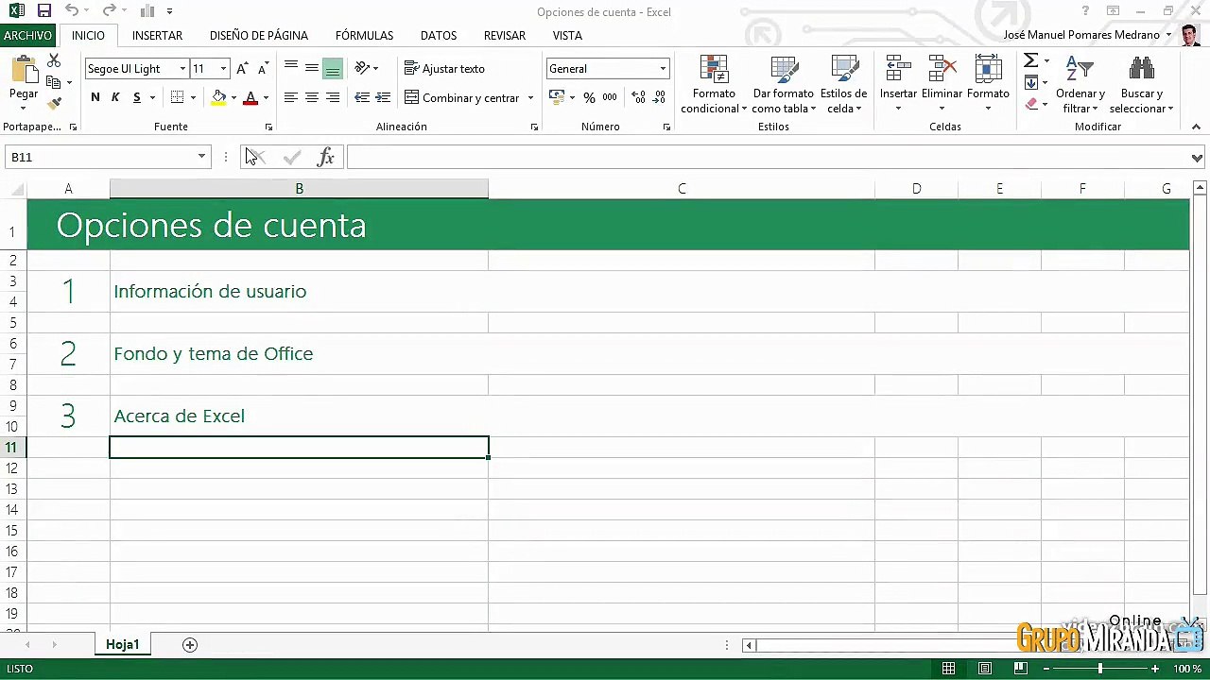Decrease the font size
This screenshot has width=1210, height=680.
[263, 68]
